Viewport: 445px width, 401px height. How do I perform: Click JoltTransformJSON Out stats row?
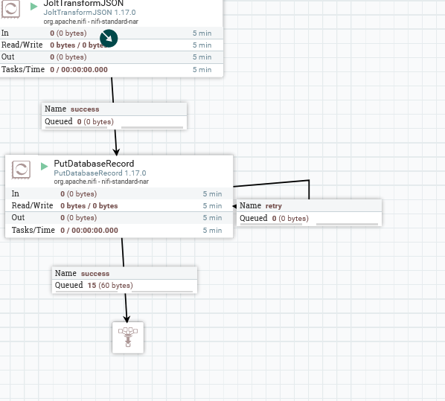[112, 57]
